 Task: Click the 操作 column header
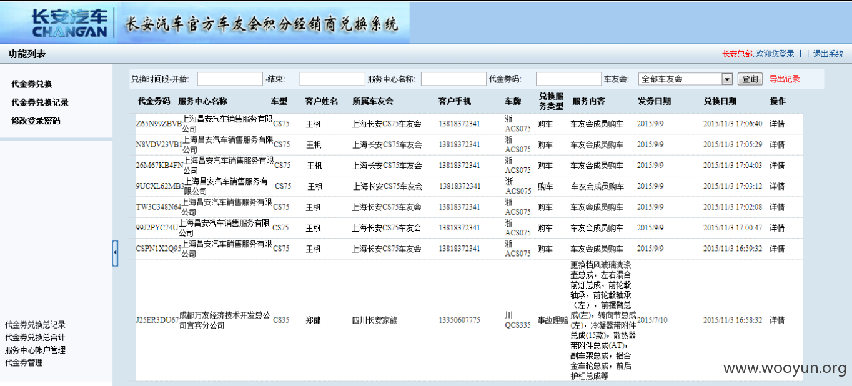[x=778, y=101]
